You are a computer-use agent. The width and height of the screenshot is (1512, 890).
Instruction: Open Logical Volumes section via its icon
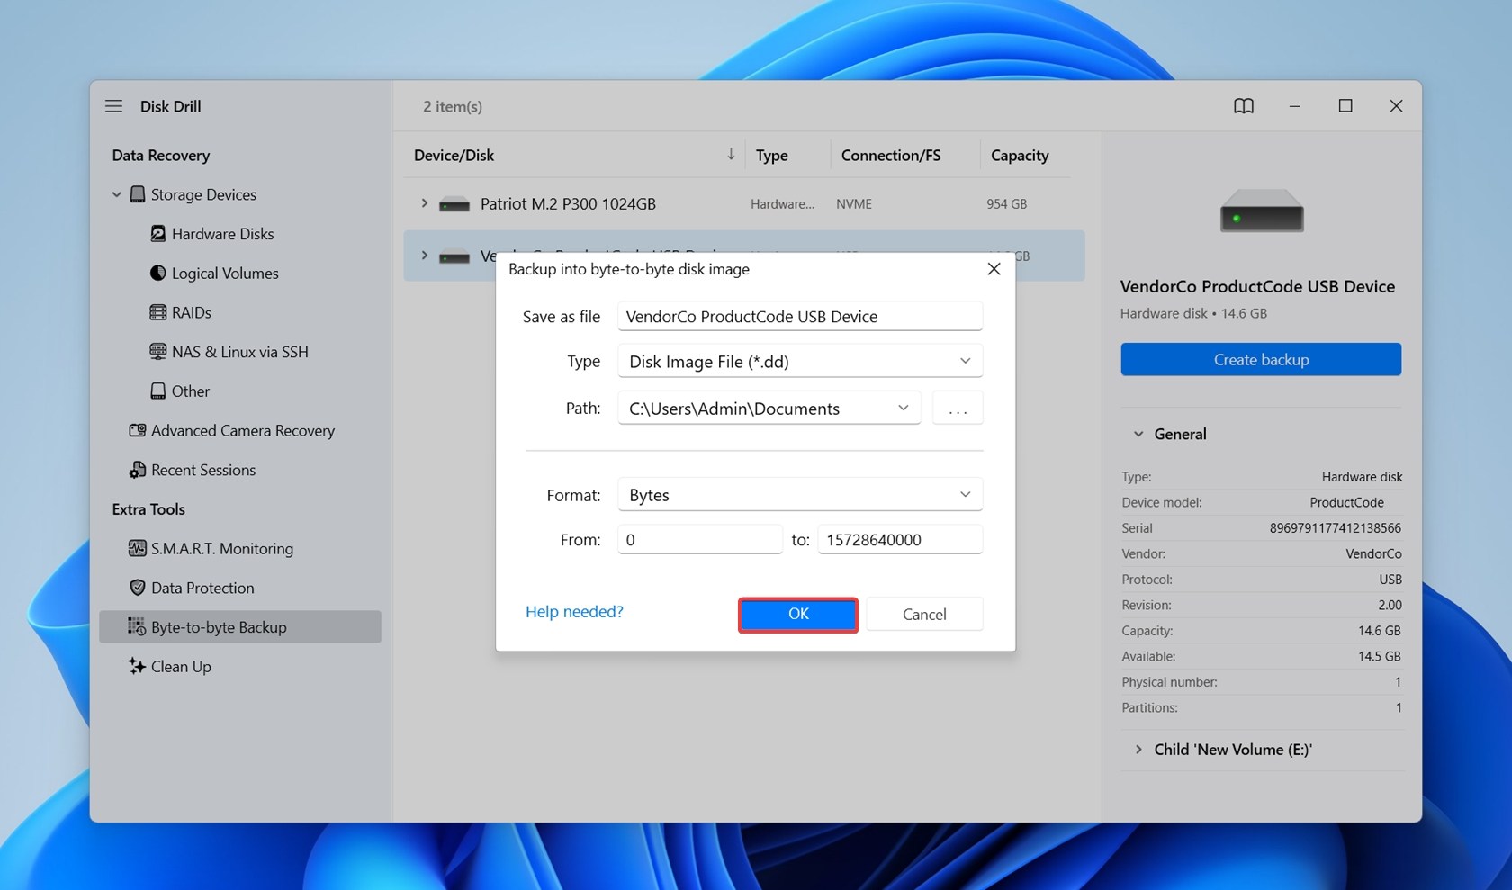[157, 273]
